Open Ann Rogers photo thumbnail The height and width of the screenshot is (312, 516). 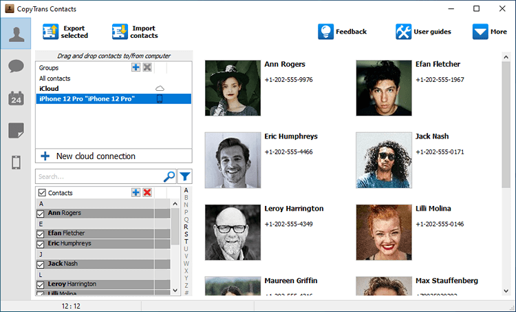233,88
